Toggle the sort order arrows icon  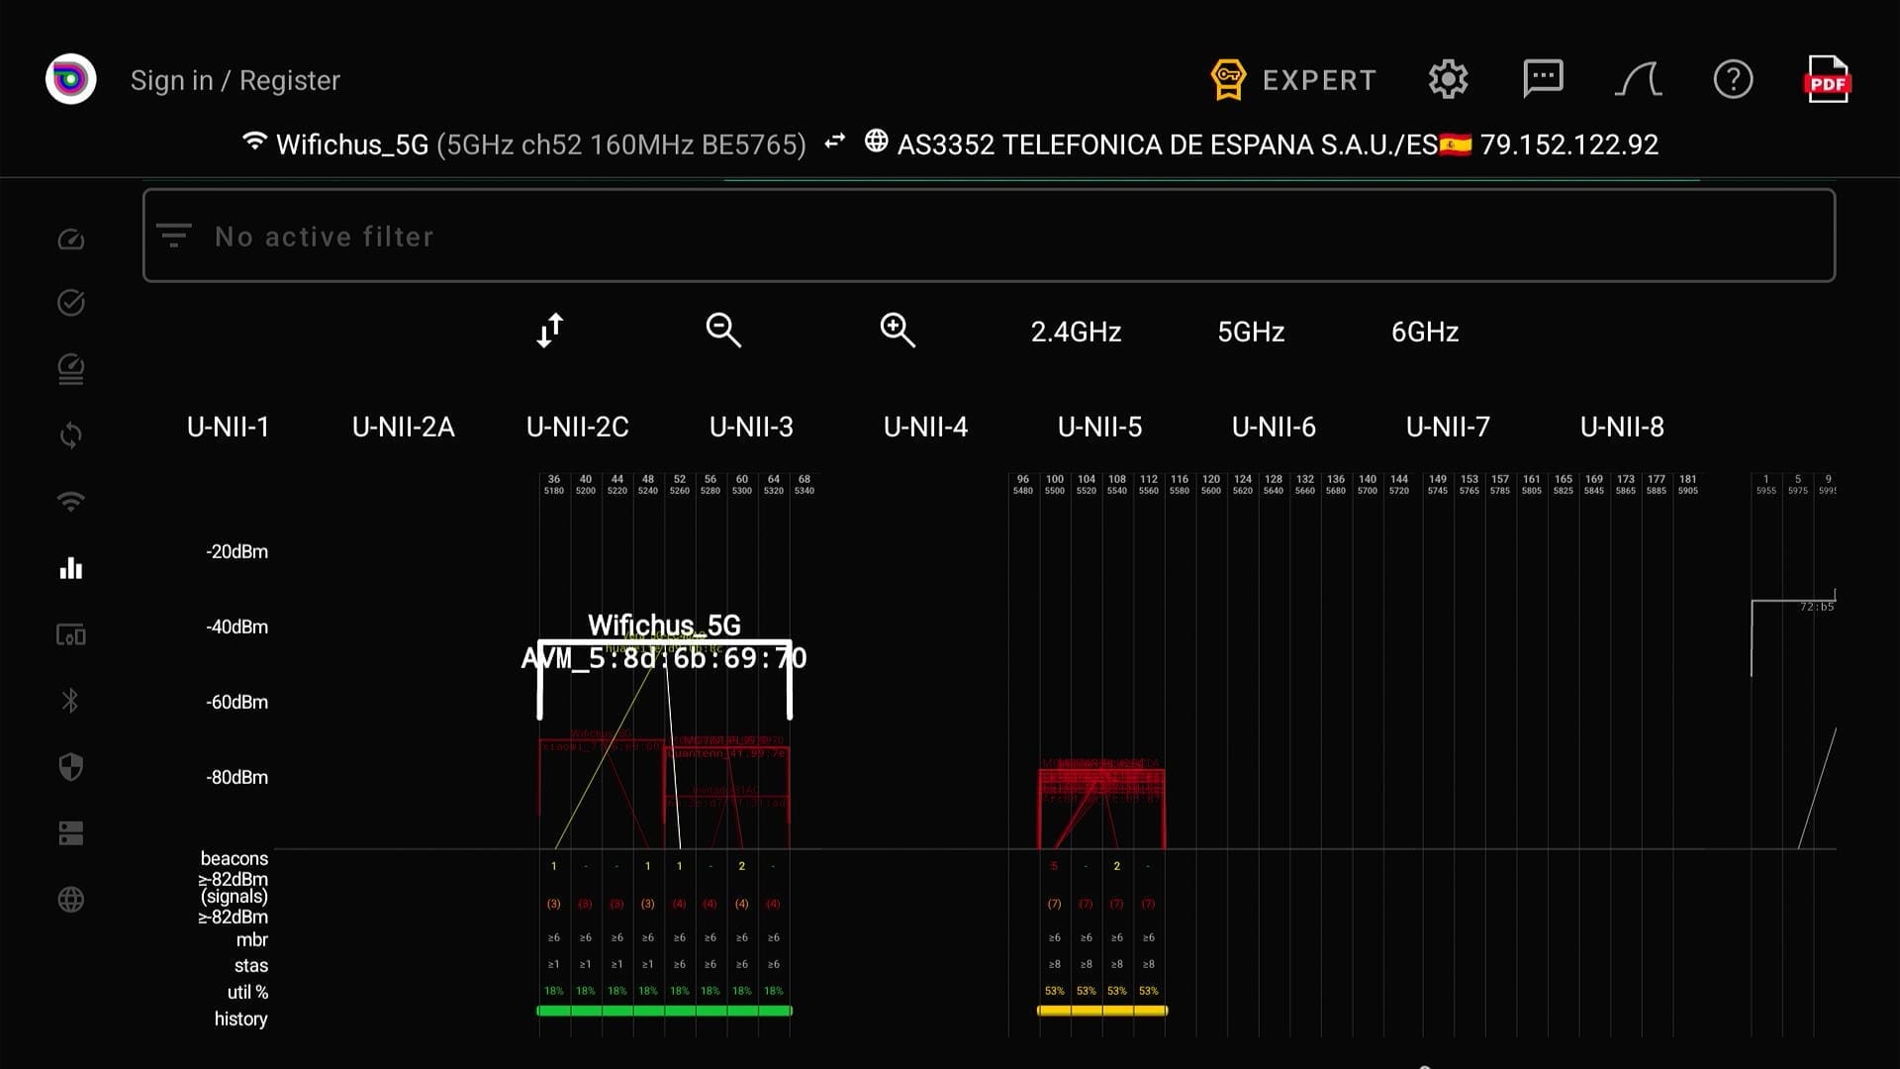pyautogui.click(x=550, y=331)
